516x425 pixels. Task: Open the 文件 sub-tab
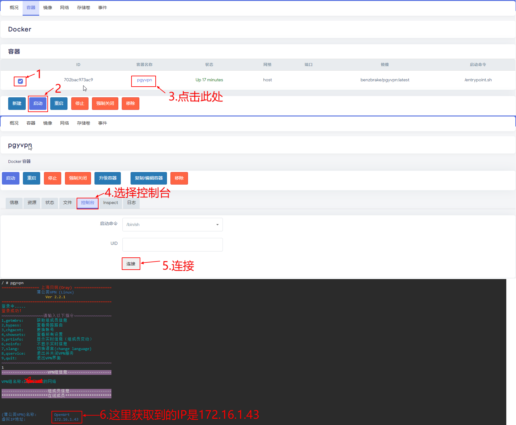tap(67, 203)
